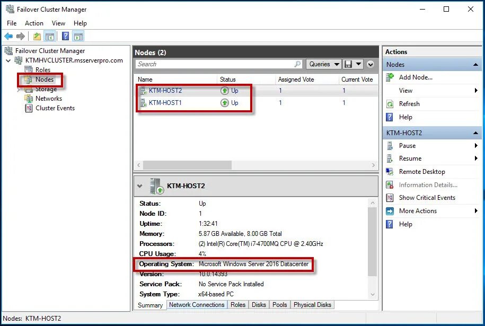Collapse the KTMHVCLUSTER cluster tree node
485x326 pixels.
pyautogui.click(x=8, y=60)
